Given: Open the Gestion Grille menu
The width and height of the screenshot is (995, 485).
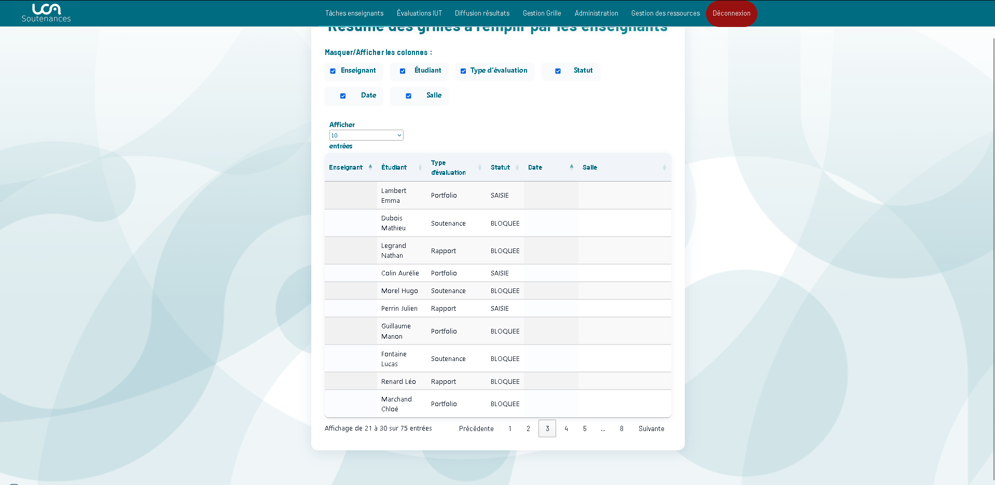Looking at the screenshot, I should [x=542, y=13].
